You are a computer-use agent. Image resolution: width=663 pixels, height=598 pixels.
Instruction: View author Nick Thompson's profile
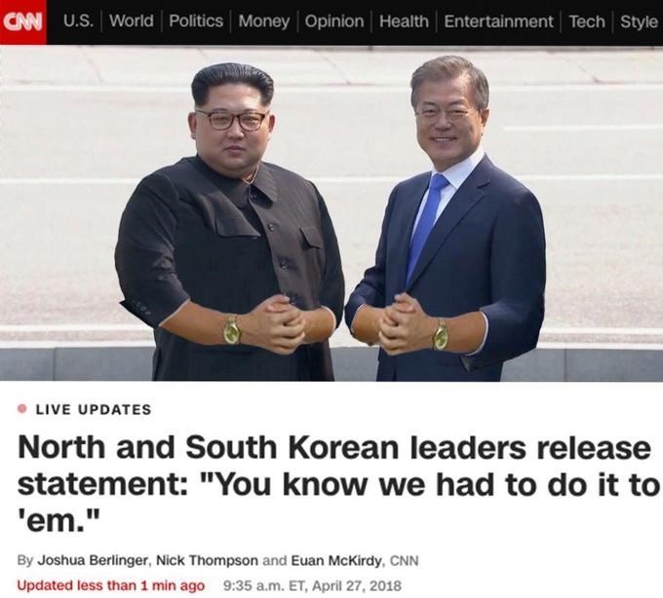207,560
